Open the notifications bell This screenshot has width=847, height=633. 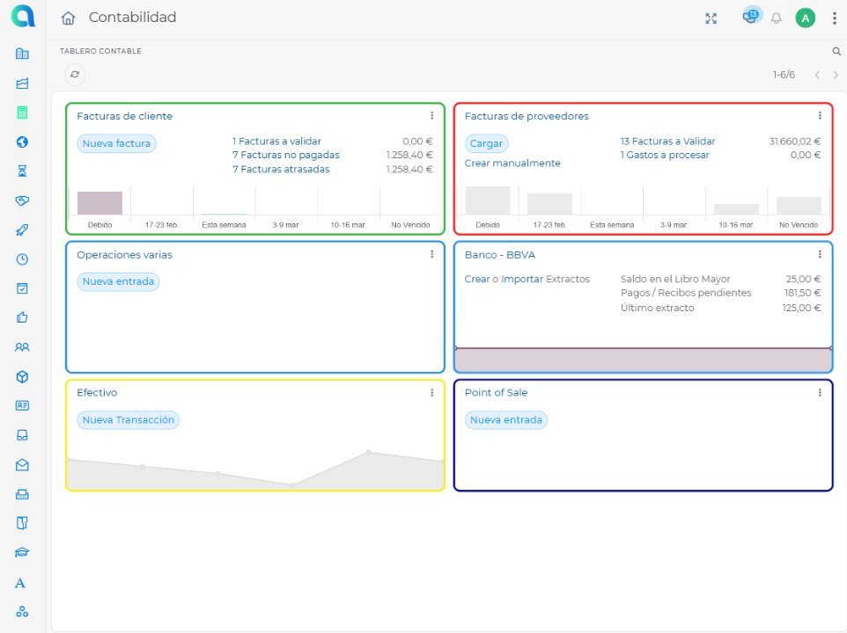777,18
